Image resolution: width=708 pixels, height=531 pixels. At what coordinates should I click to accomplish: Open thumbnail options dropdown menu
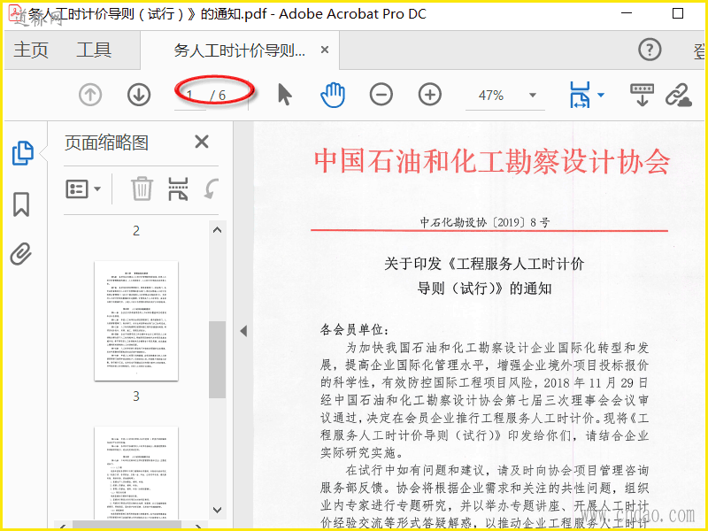pyautogui.click(x=83, y=189)
